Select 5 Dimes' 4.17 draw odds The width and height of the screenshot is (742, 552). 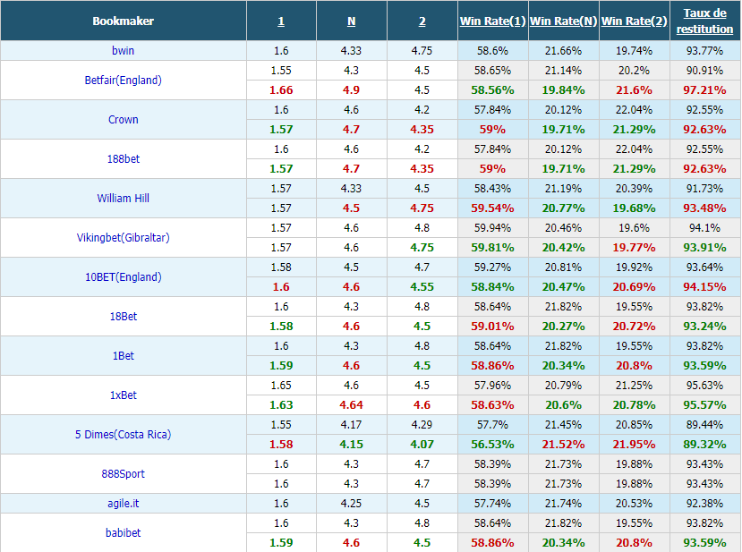[351, 424]
